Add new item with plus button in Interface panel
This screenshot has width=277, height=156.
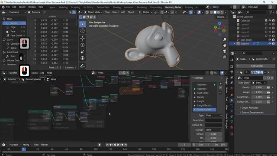[220, 84]
